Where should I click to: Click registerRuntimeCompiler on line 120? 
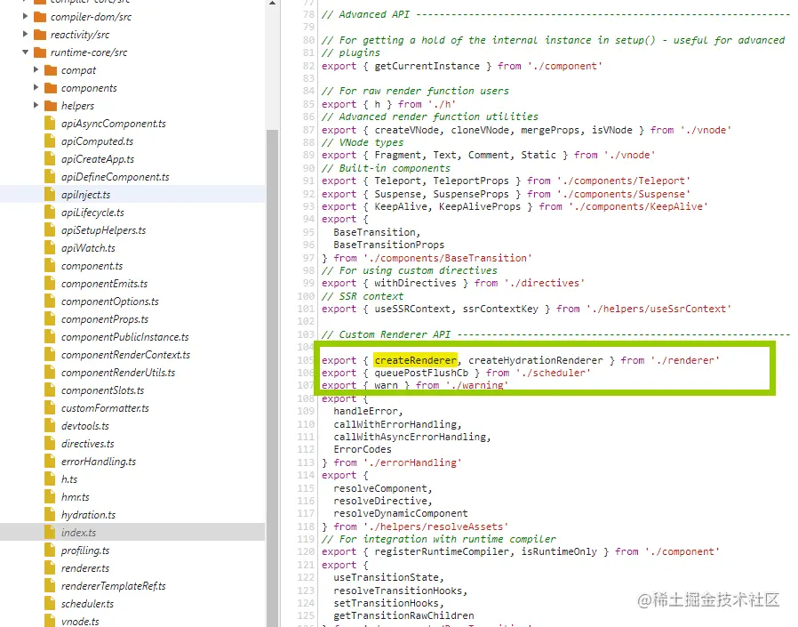[x=442, y=551]
